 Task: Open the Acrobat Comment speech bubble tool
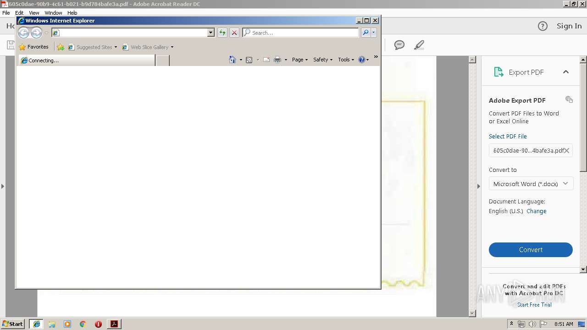(x=399, y=45)
